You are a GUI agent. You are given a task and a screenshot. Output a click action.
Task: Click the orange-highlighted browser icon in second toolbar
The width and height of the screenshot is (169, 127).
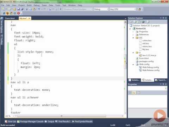point(7,13)
